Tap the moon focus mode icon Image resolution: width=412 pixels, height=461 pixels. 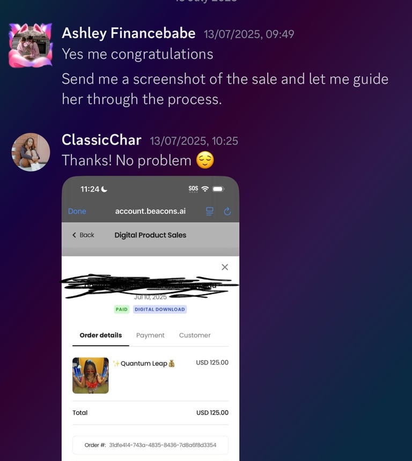point(104,189)
